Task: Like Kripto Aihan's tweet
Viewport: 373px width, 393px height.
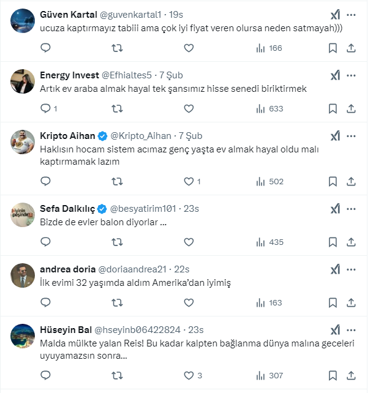Action: click(189, 181)
